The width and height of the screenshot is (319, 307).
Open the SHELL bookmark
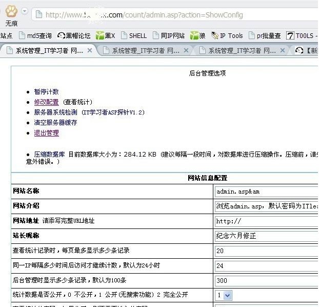pos(134,35)
